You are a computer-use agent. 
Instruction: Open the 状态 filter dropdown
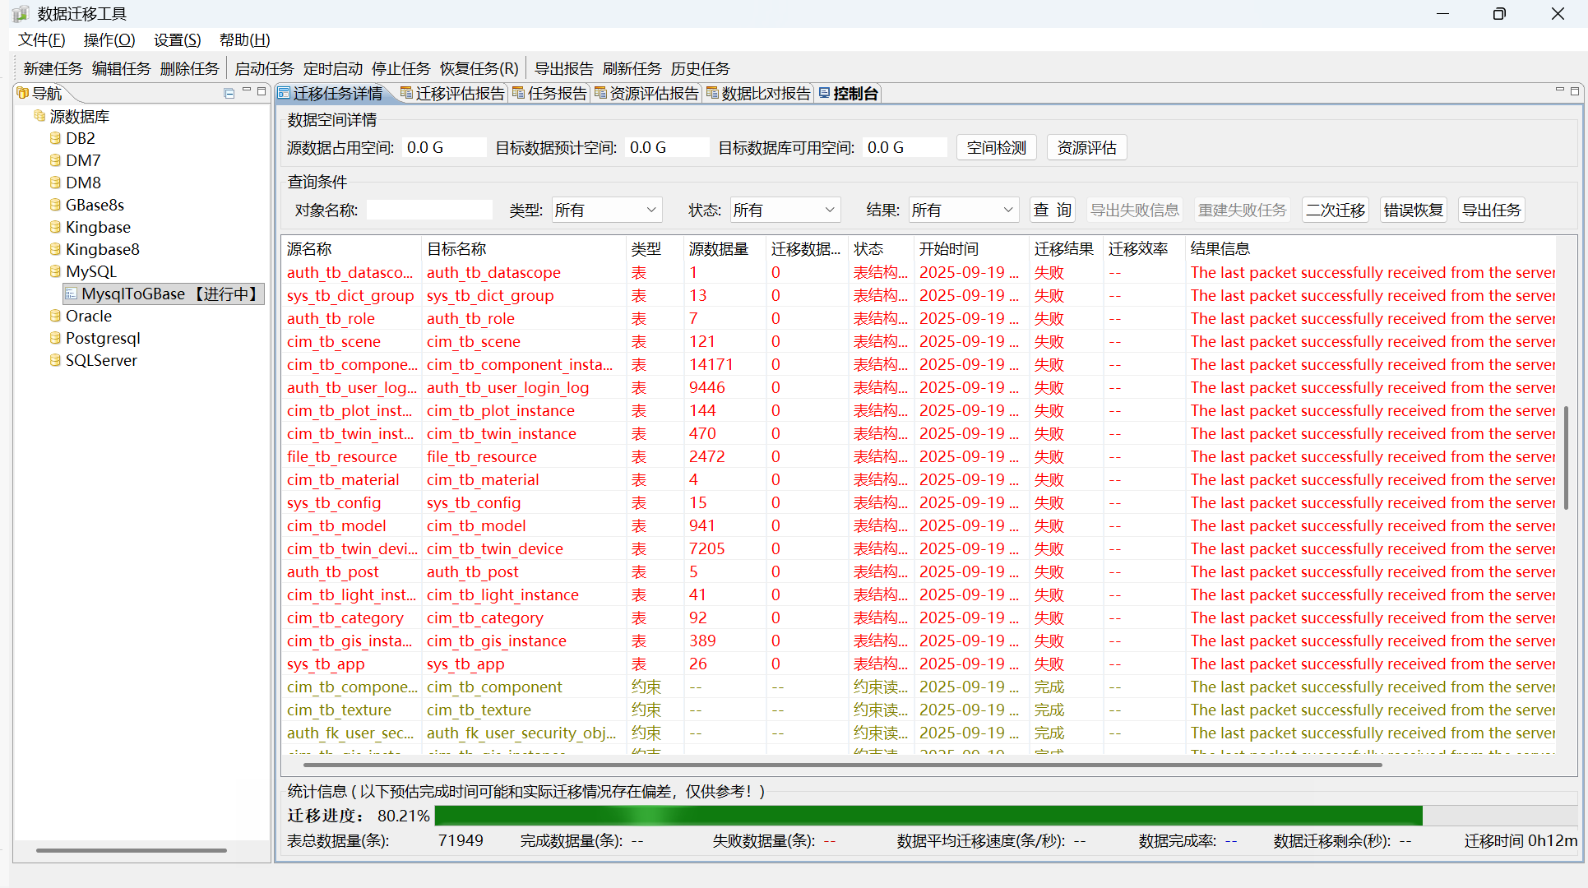tap(785, 210)
